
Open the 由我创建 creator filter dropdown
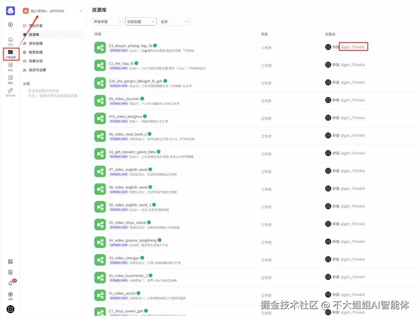(x=140, y=22)
